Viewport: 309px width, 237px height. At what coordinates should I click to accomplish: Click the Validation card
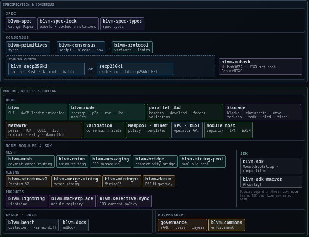pos(104,130)
